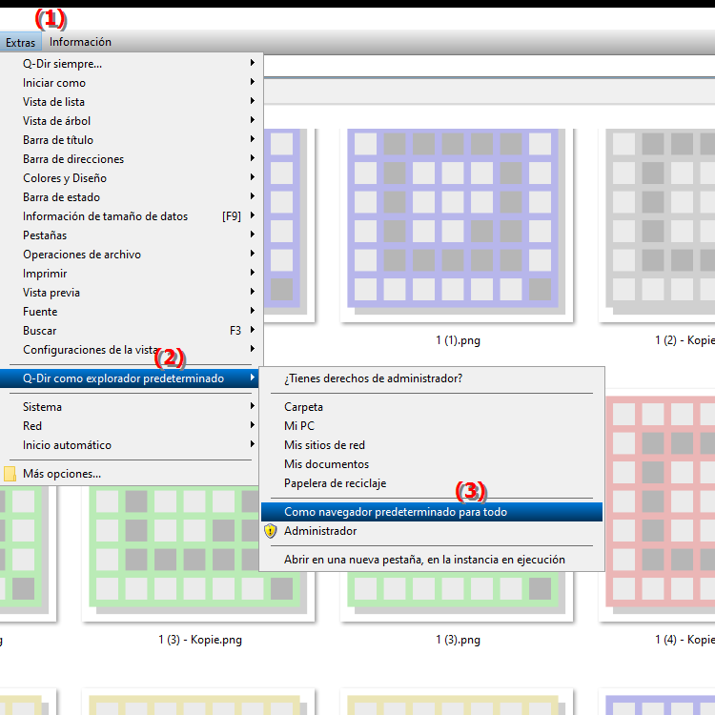The height and width of the screenshot is (715, 715).
Task: Click the arrow next to Q-Dir siempre...
Action: point(253,63)
